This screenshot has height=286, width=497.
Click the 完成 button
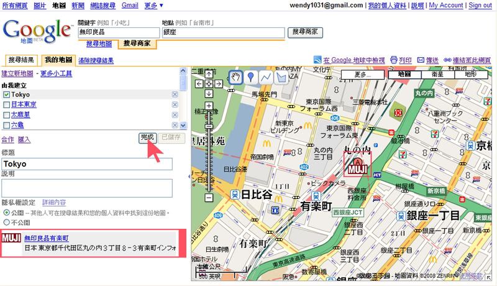click(x=147, y=137)
